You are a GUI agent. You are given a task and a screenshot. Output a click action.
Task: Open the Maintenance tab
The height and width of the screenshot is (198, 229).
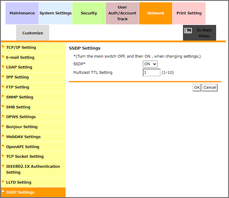click(22, 13)
